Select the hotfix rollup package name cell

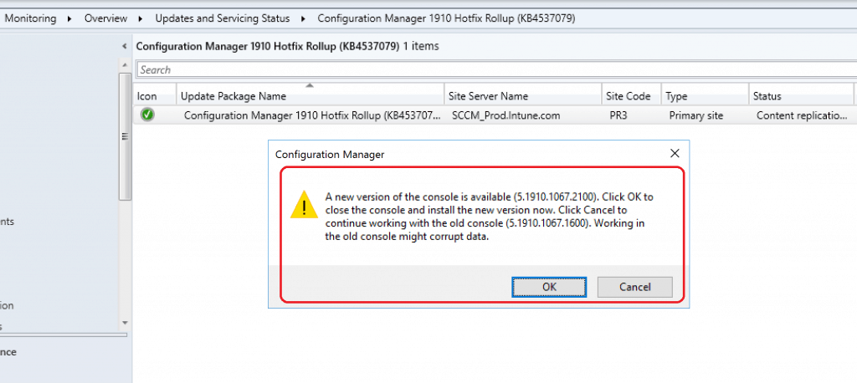(311, 115)
